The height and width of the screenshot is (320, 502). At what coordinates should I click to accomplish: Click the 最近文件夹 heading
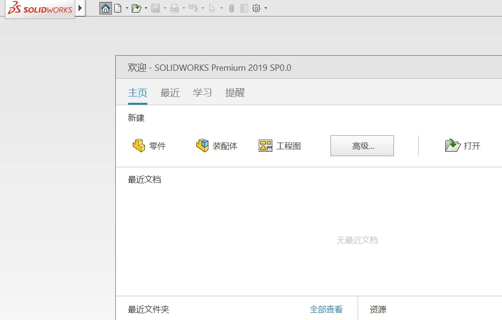point(149,309)
